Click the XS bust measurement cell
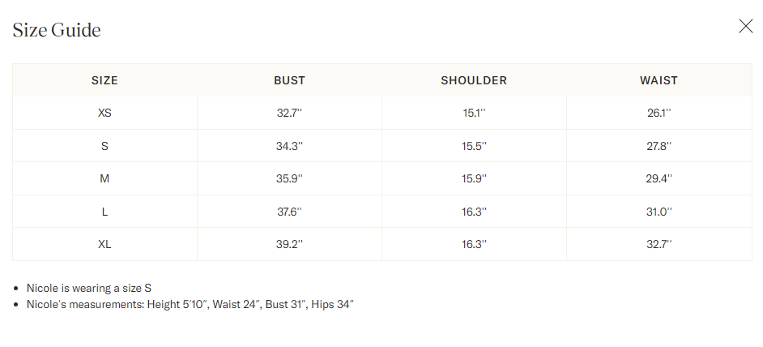Screen dimensions: 763x347 (x=289, y=113)
